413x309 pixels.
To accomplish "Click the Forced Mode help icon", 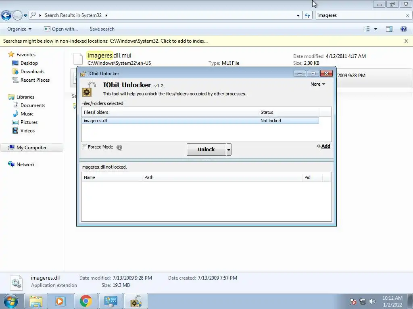I will click(x=119, y=147).
